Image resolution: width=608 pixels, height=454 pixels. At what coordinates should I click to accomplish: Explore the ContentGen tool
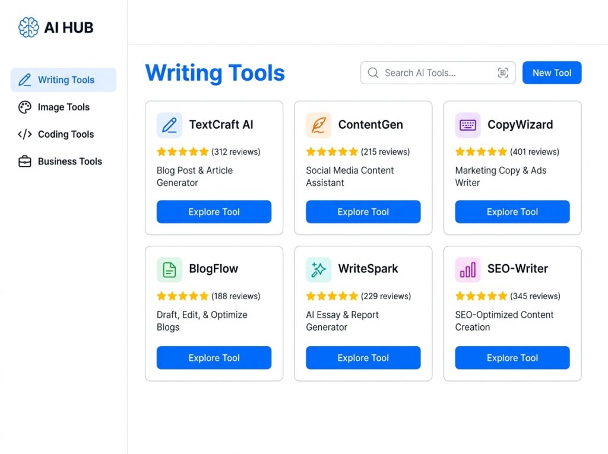pos(363,212)
